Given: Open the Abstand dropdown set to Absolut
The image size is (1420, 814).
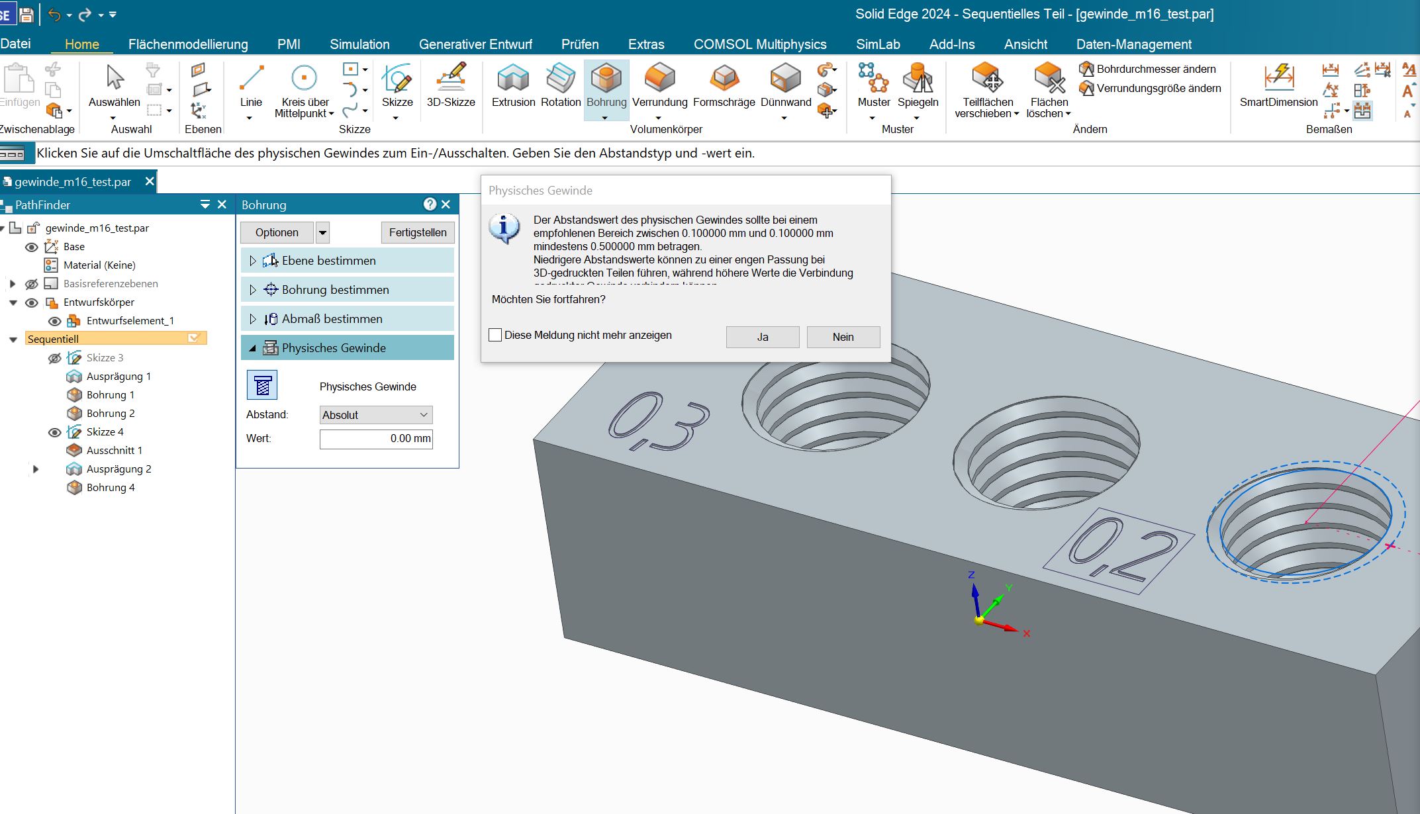Looking at the screenshot, I should (376, 415).
